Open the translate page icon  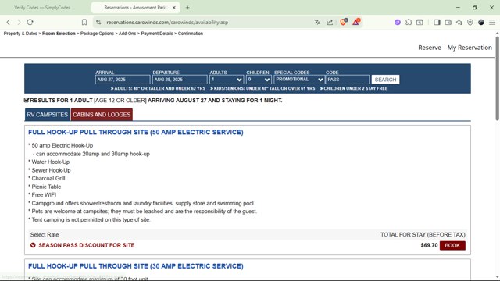point(317,23)
